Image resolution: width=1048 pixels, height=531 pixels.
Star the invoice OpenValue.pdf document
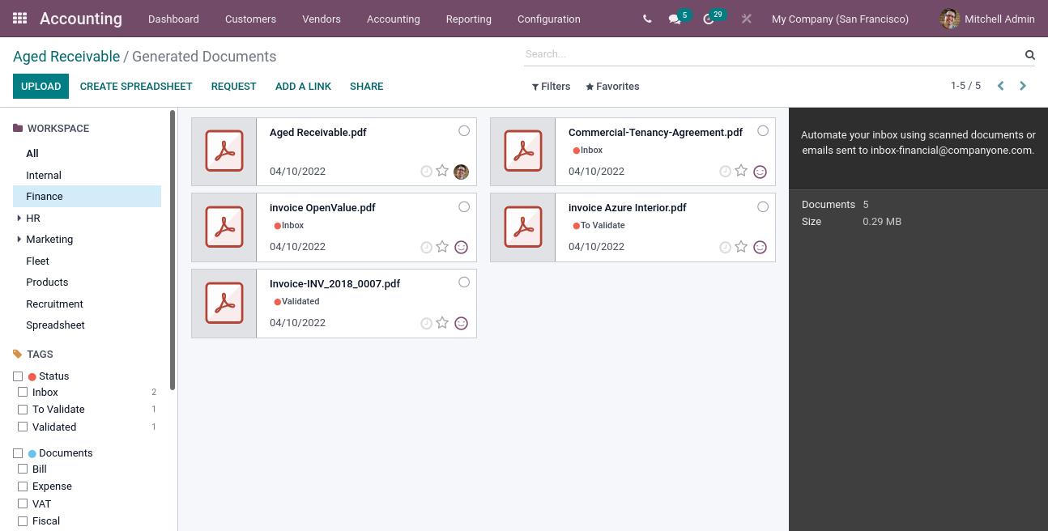coord(442,247)
